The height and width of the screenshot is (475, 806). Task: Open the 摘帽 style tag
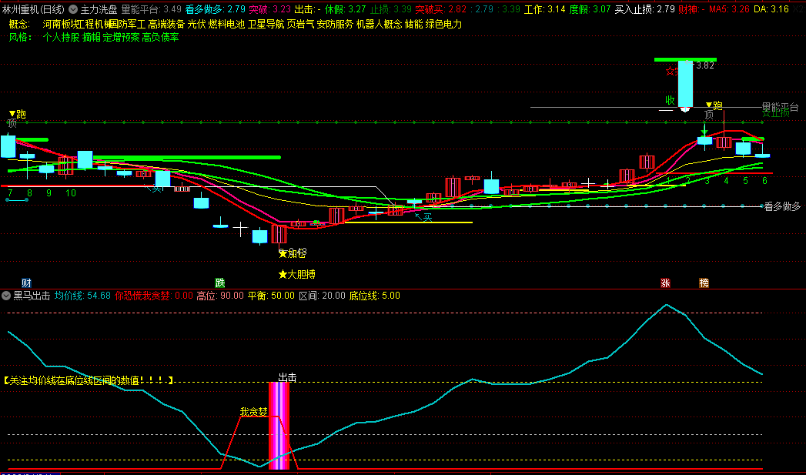coord(92,37)
